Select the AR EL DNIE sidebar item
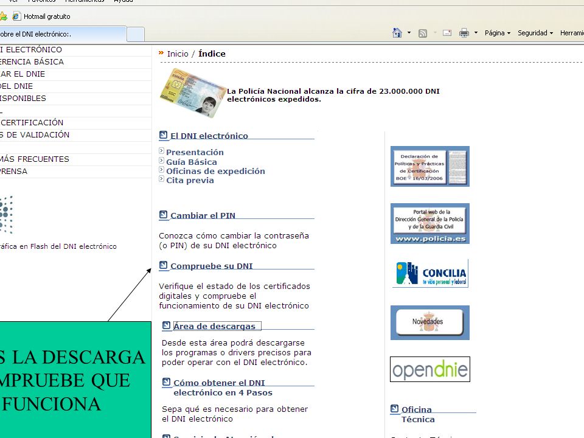 [23, 74]
